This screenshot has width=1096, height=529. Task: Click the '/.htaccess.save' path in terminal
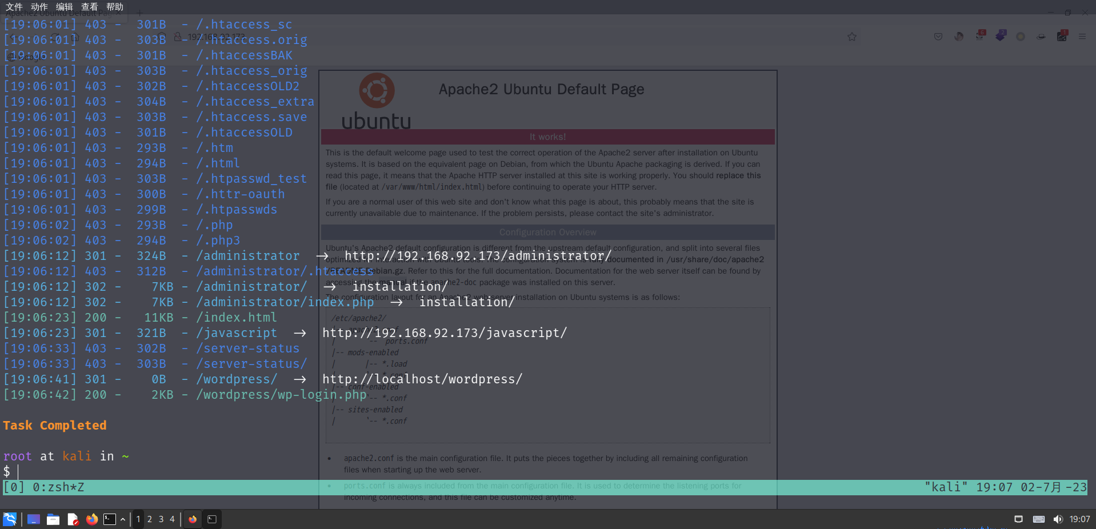pyautogui.click(x=251, y=117)
